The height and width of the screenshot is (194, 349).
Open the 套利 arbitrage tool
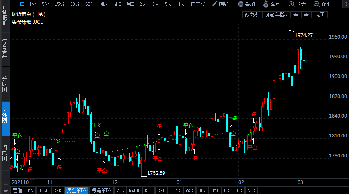point(272,4)
